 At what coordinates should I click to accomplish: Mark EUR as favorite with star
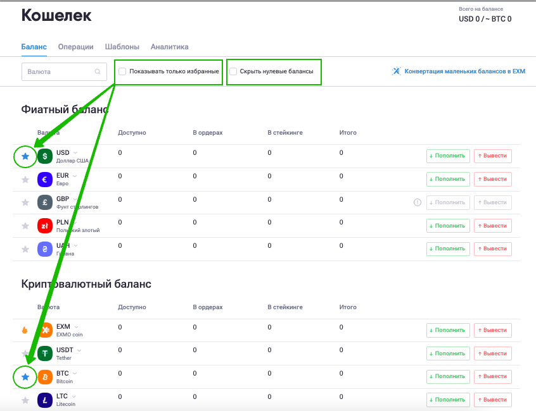point(25,180)
